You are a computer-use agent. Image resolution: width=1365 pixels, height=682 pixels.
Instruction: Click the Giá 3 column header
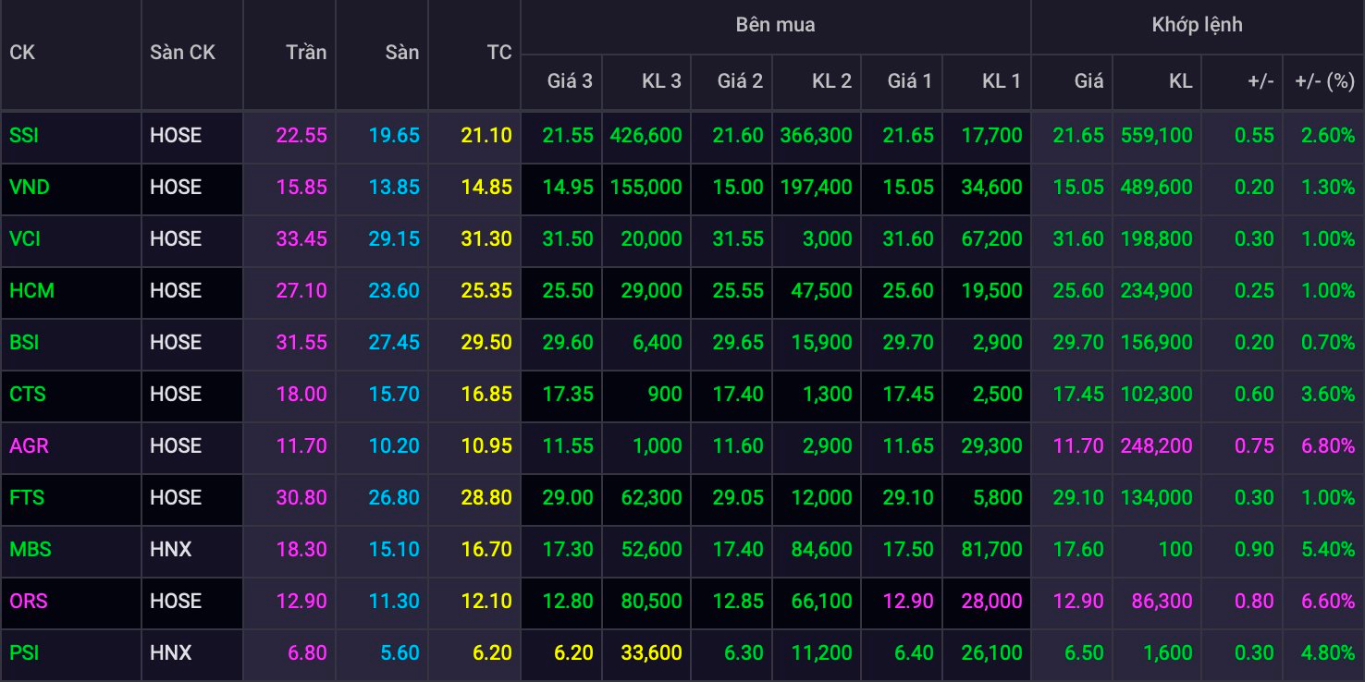(570, 81)
